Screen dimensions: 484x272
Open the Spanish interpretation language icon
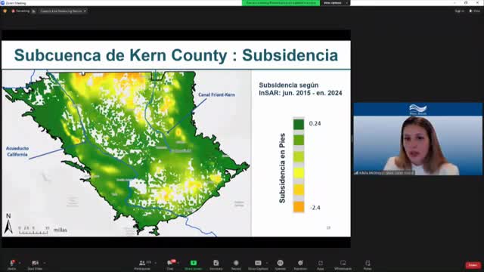tap(280, 264)
